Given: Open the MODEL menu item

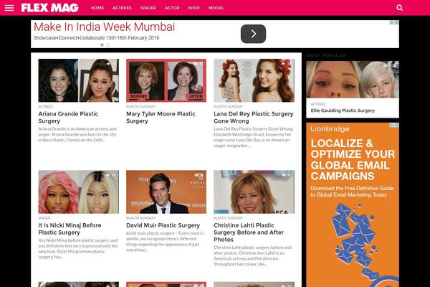Looking at the screenshot, I should tap(216, 8).
